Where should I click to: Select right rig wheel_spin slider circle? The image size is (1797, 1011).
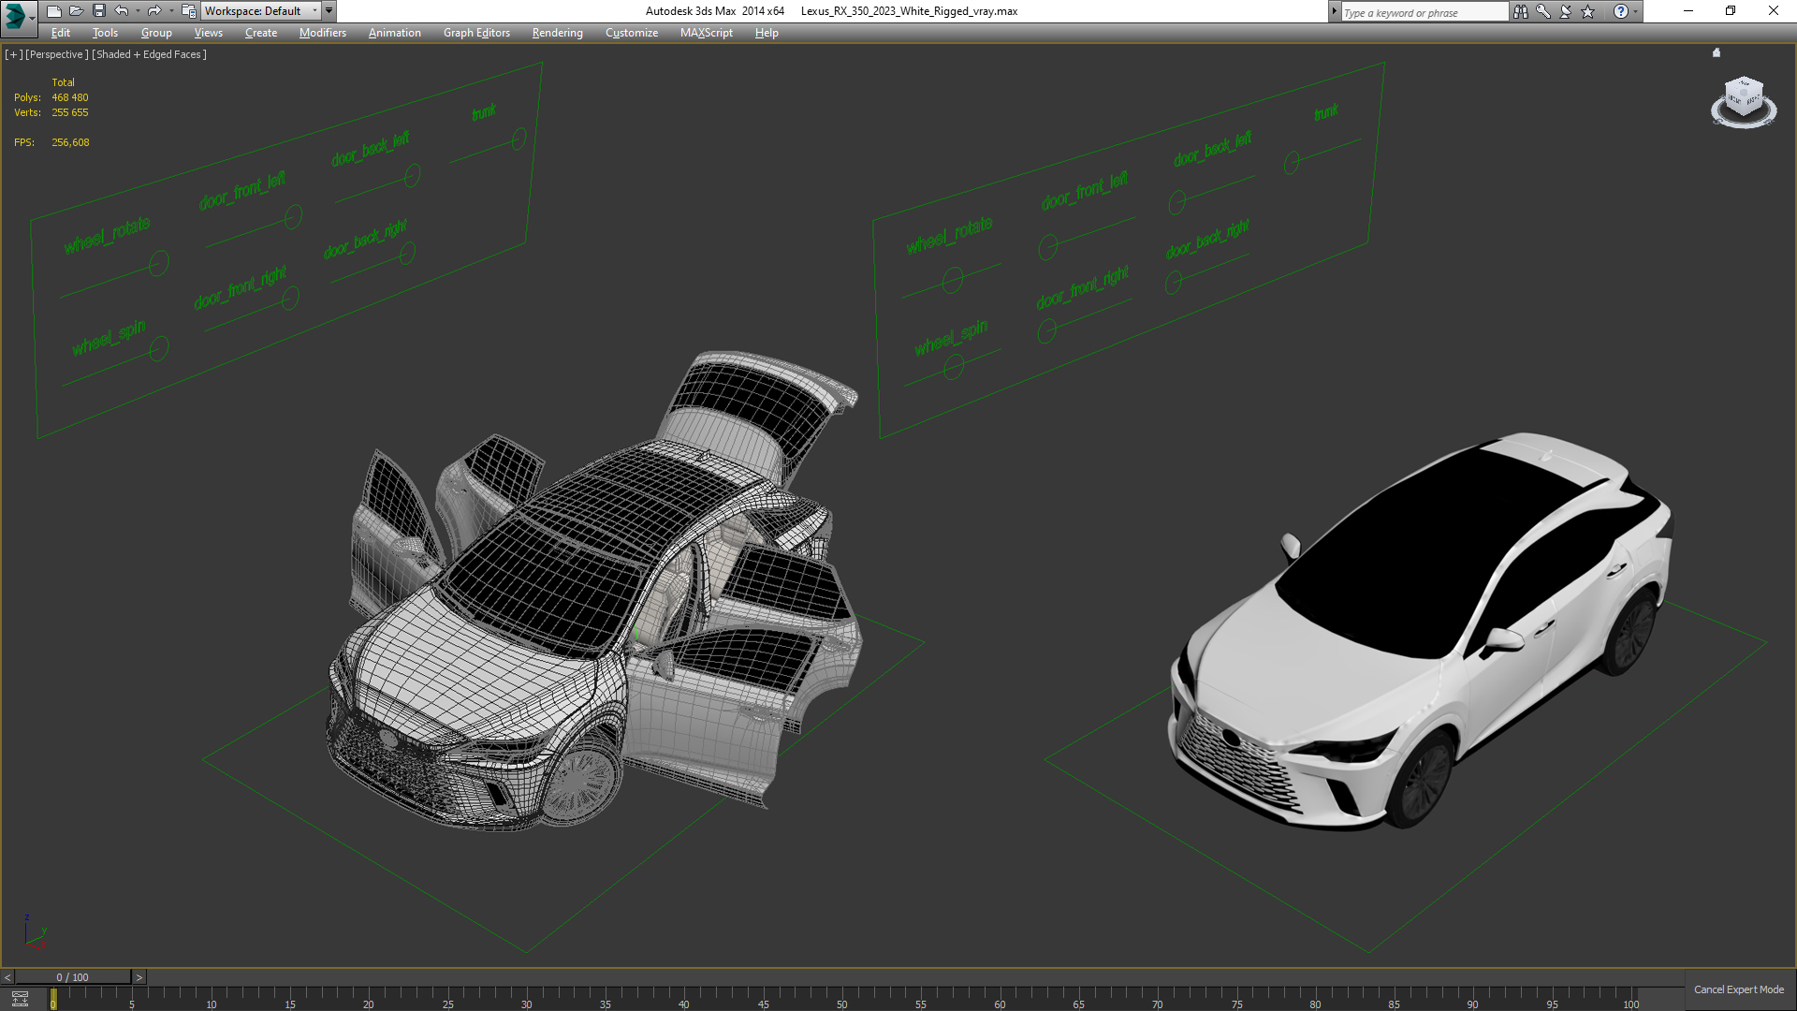click(x=954, y=366)
